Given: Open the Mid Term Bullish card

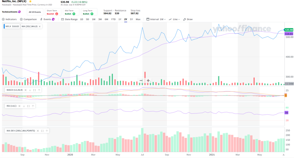Looking at the screenshot, I should [x=71, y=12].
